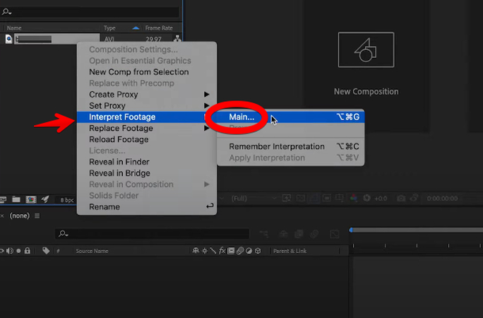This screenshot has width=483, height=318.
Task: Toggle motion blur enable in timeline toolbar
Action: click(x=314, y=234)
